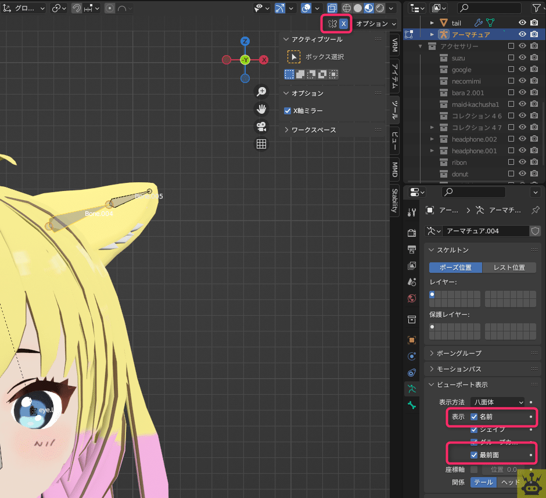
Task: Open the VRM sidebar tab
Action: (394, 45)
